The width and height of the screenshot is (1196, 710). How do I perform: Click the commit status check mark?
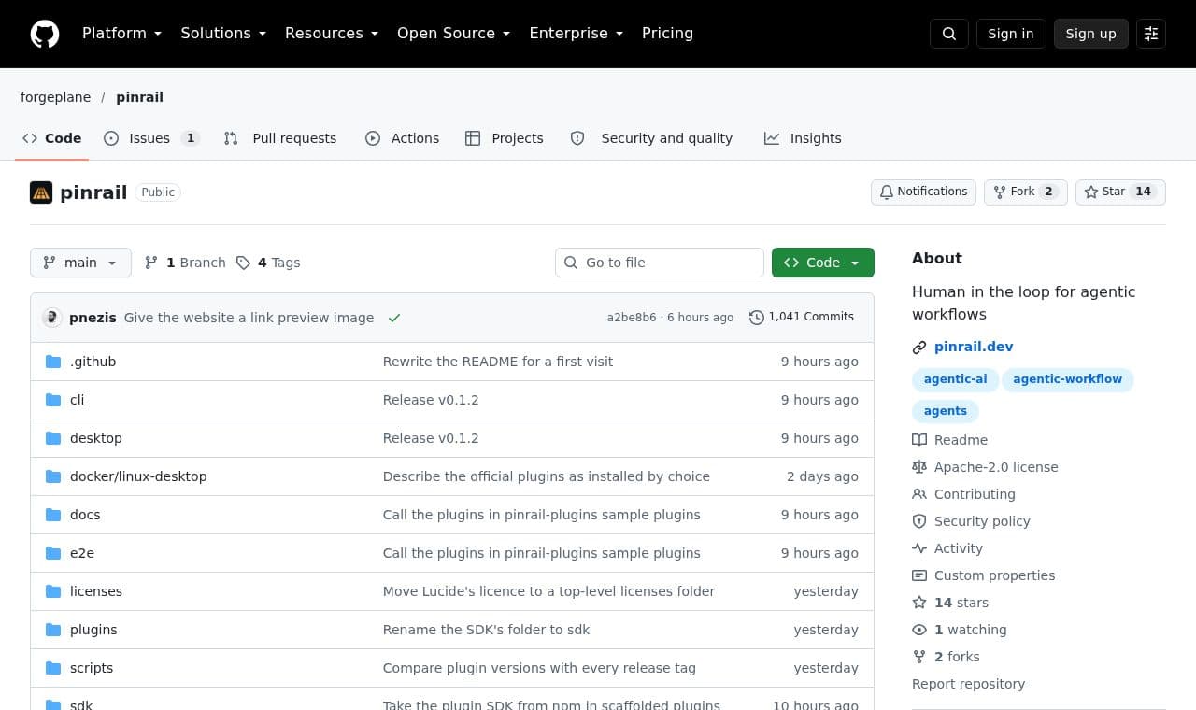(394, 318)
